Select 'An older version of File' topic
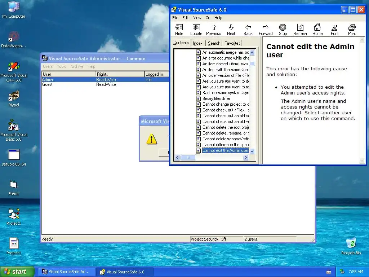Screen dimensions: 369x277 pos(223,75)
